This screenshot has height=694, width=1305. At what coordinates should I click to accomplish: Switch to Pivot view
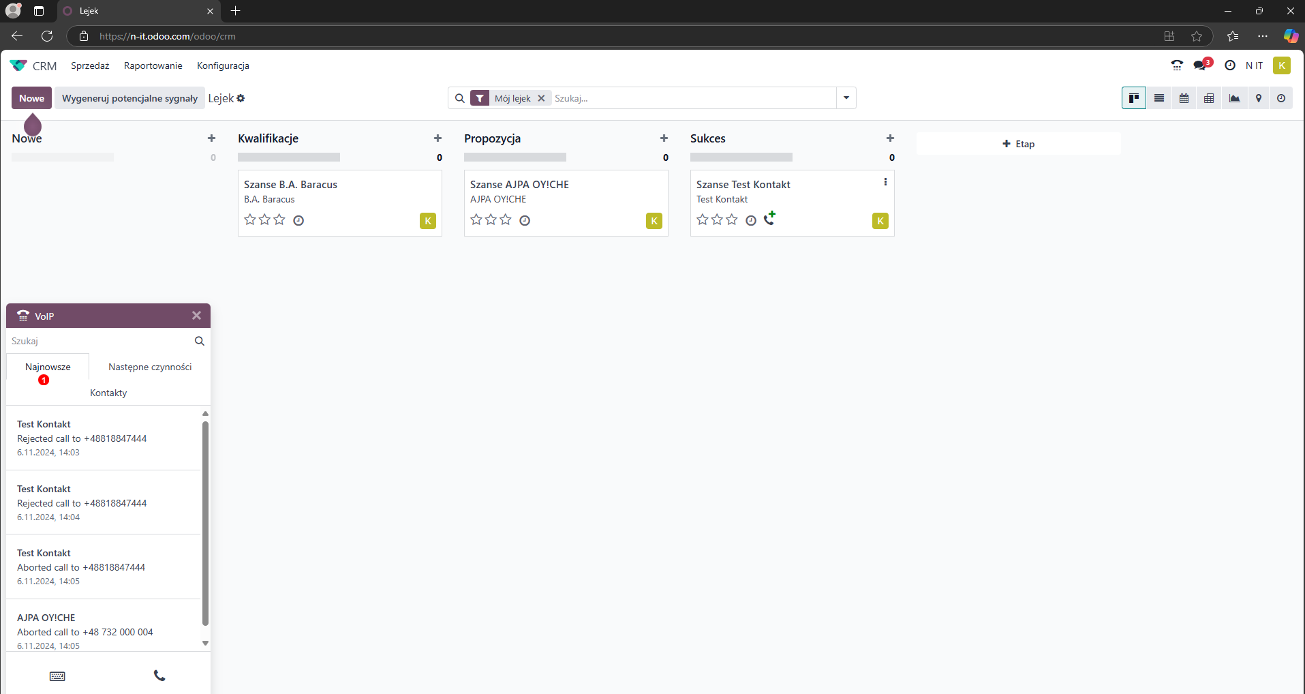(x=1209, y=97)
